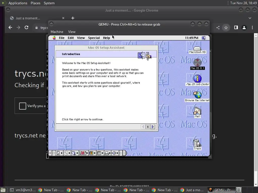The height and width of the screenshot is (193, 258).
Task: Bookmark this page with the star icon
Action: coord(226,28)
